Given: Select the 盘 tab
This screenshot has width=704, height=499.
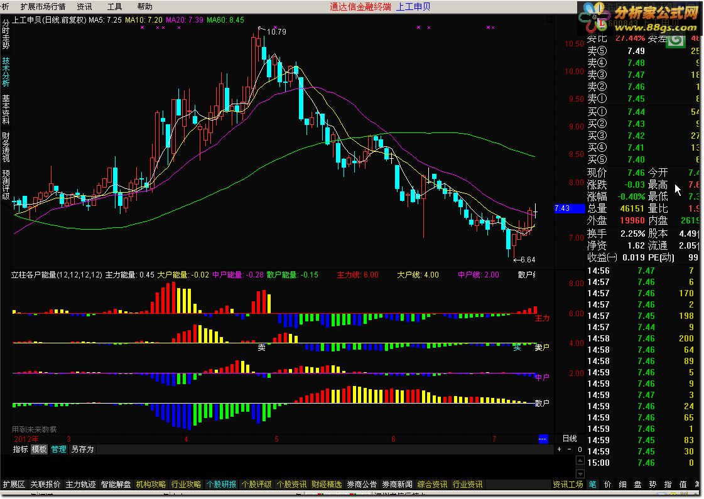Looking at the screenshot, I should click(637, 484).
